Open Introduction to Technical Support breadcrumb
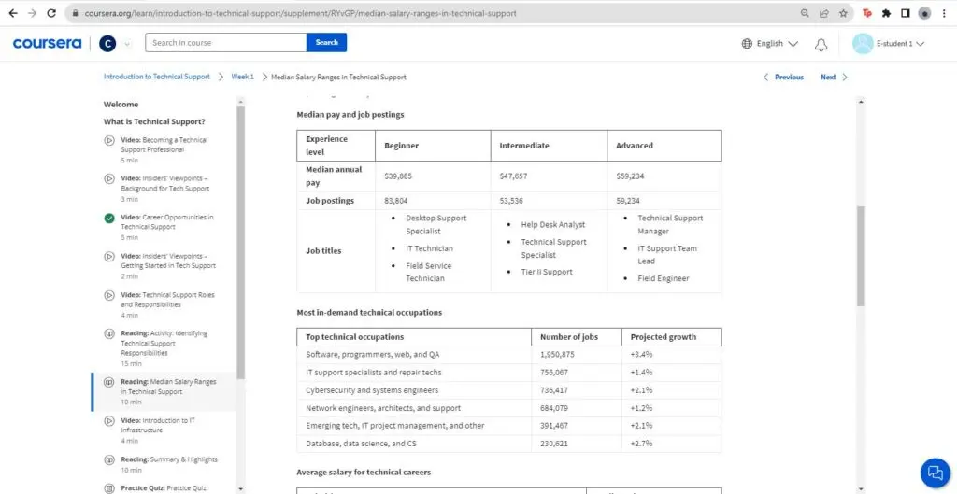 click(157, 77)
